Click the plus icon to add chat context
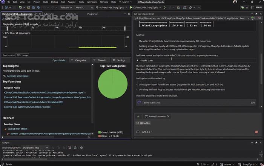The height and width of the screenshot is (166, 264). 138,117
